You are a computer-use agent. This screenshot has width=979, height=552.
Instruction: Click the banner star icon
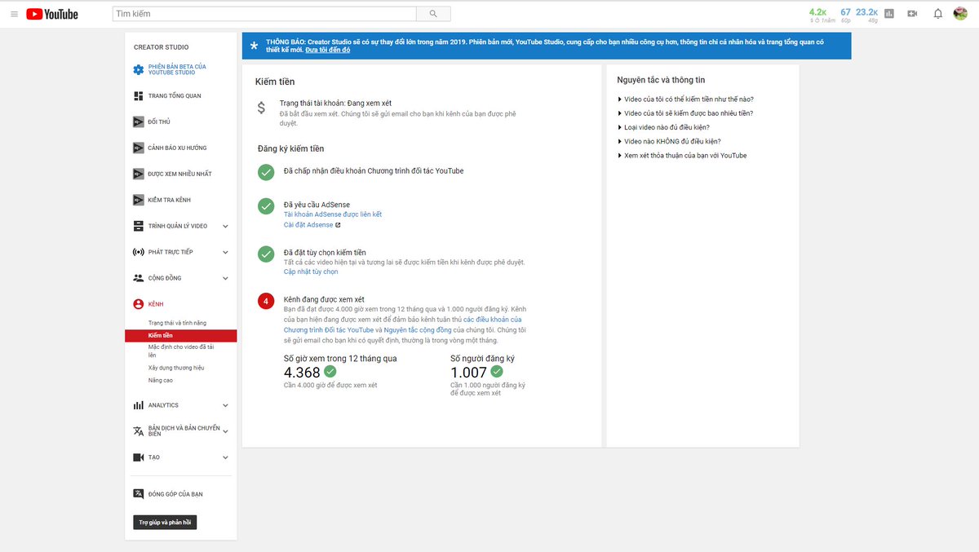pyautogui.click(x=254, y=46)
